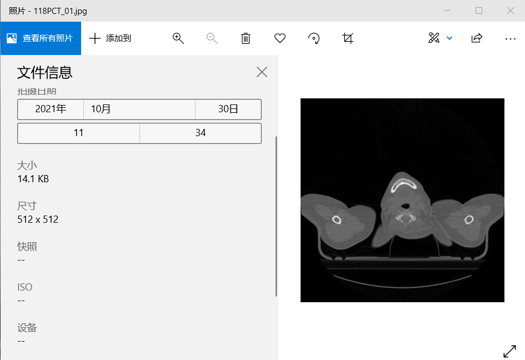This screenshot has width=525, height=360.
Task: Edit the year field showing 2021年
Action: click(51, 109)
